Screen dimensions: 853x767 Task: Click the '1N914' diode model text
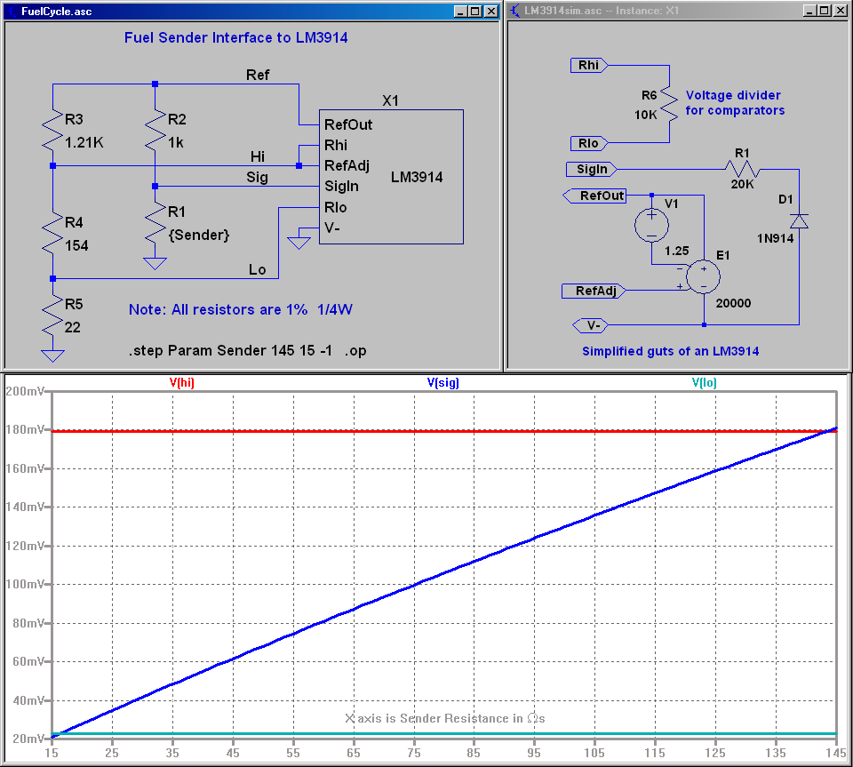(x=775, y=238)
